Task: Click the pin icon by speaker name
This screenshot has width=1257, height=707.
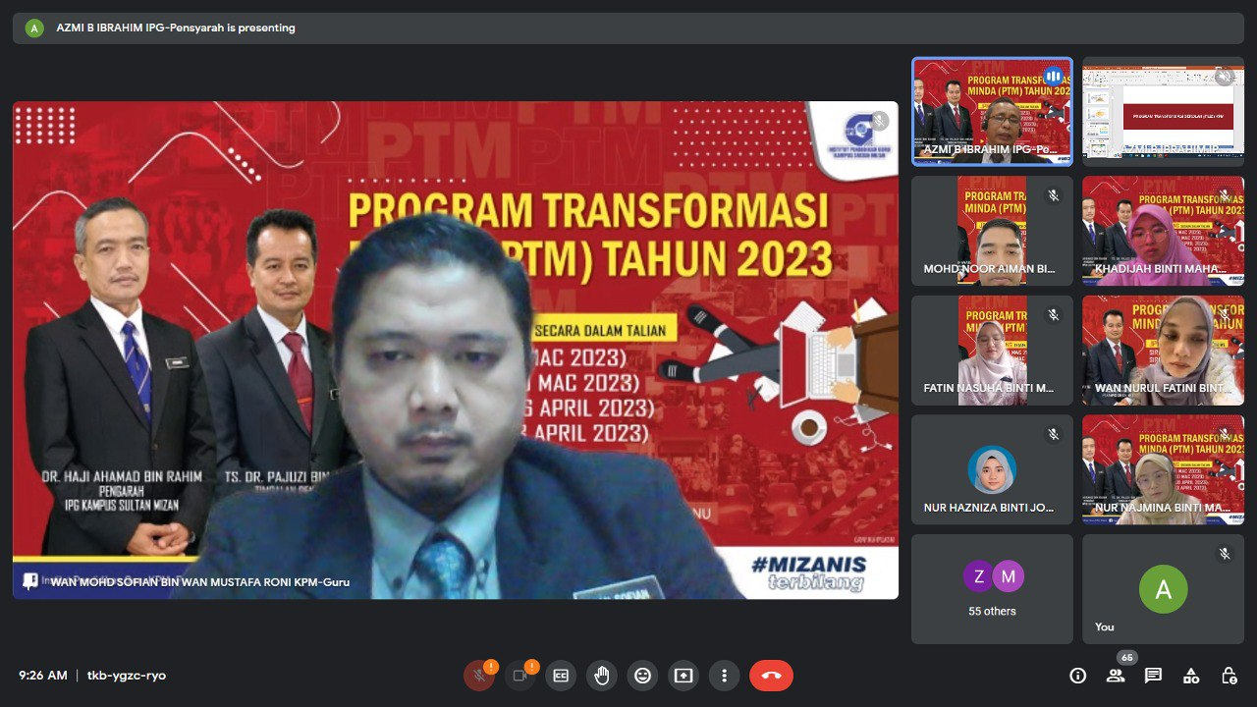Action: coord(31,581)
